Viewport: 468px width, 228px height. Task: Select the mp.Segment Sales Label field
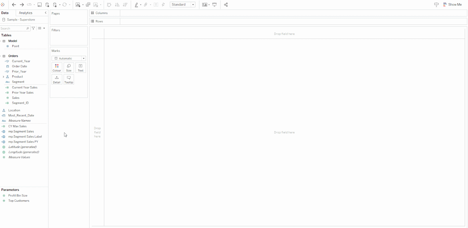pyautogui.click(x=25, y=137)
